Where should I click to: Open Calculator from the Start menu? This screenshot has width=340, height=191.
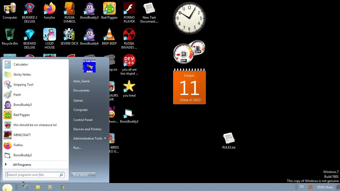[x=35, y=64]
